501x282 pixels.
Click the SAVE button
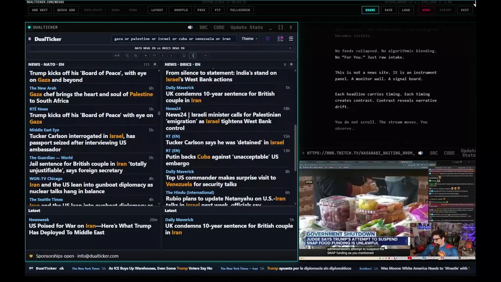click(x=388, y=10)
